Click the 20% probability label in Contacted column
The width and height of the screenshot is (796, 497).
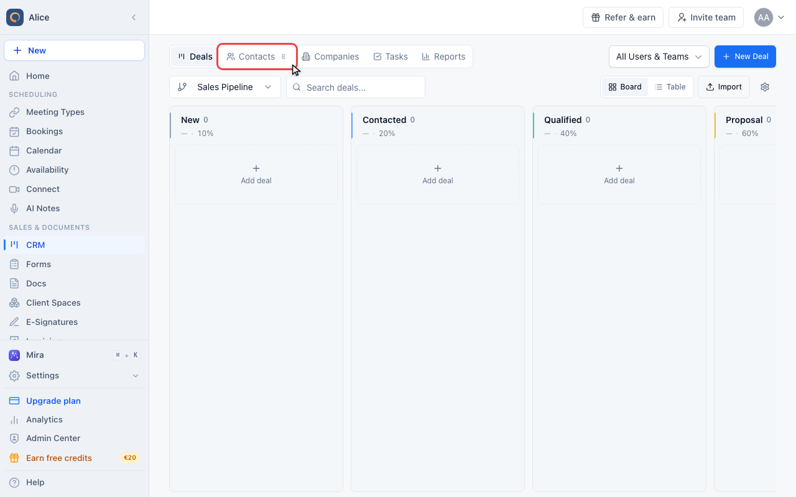click(387, 134)
